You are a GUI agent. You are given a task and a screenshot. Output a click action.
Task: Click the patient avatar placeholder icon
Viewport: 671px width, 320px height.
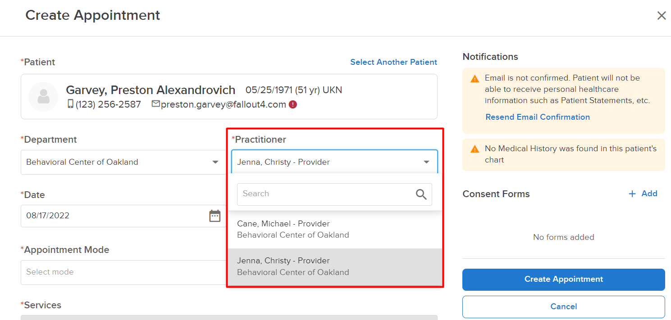coord(43,97)
